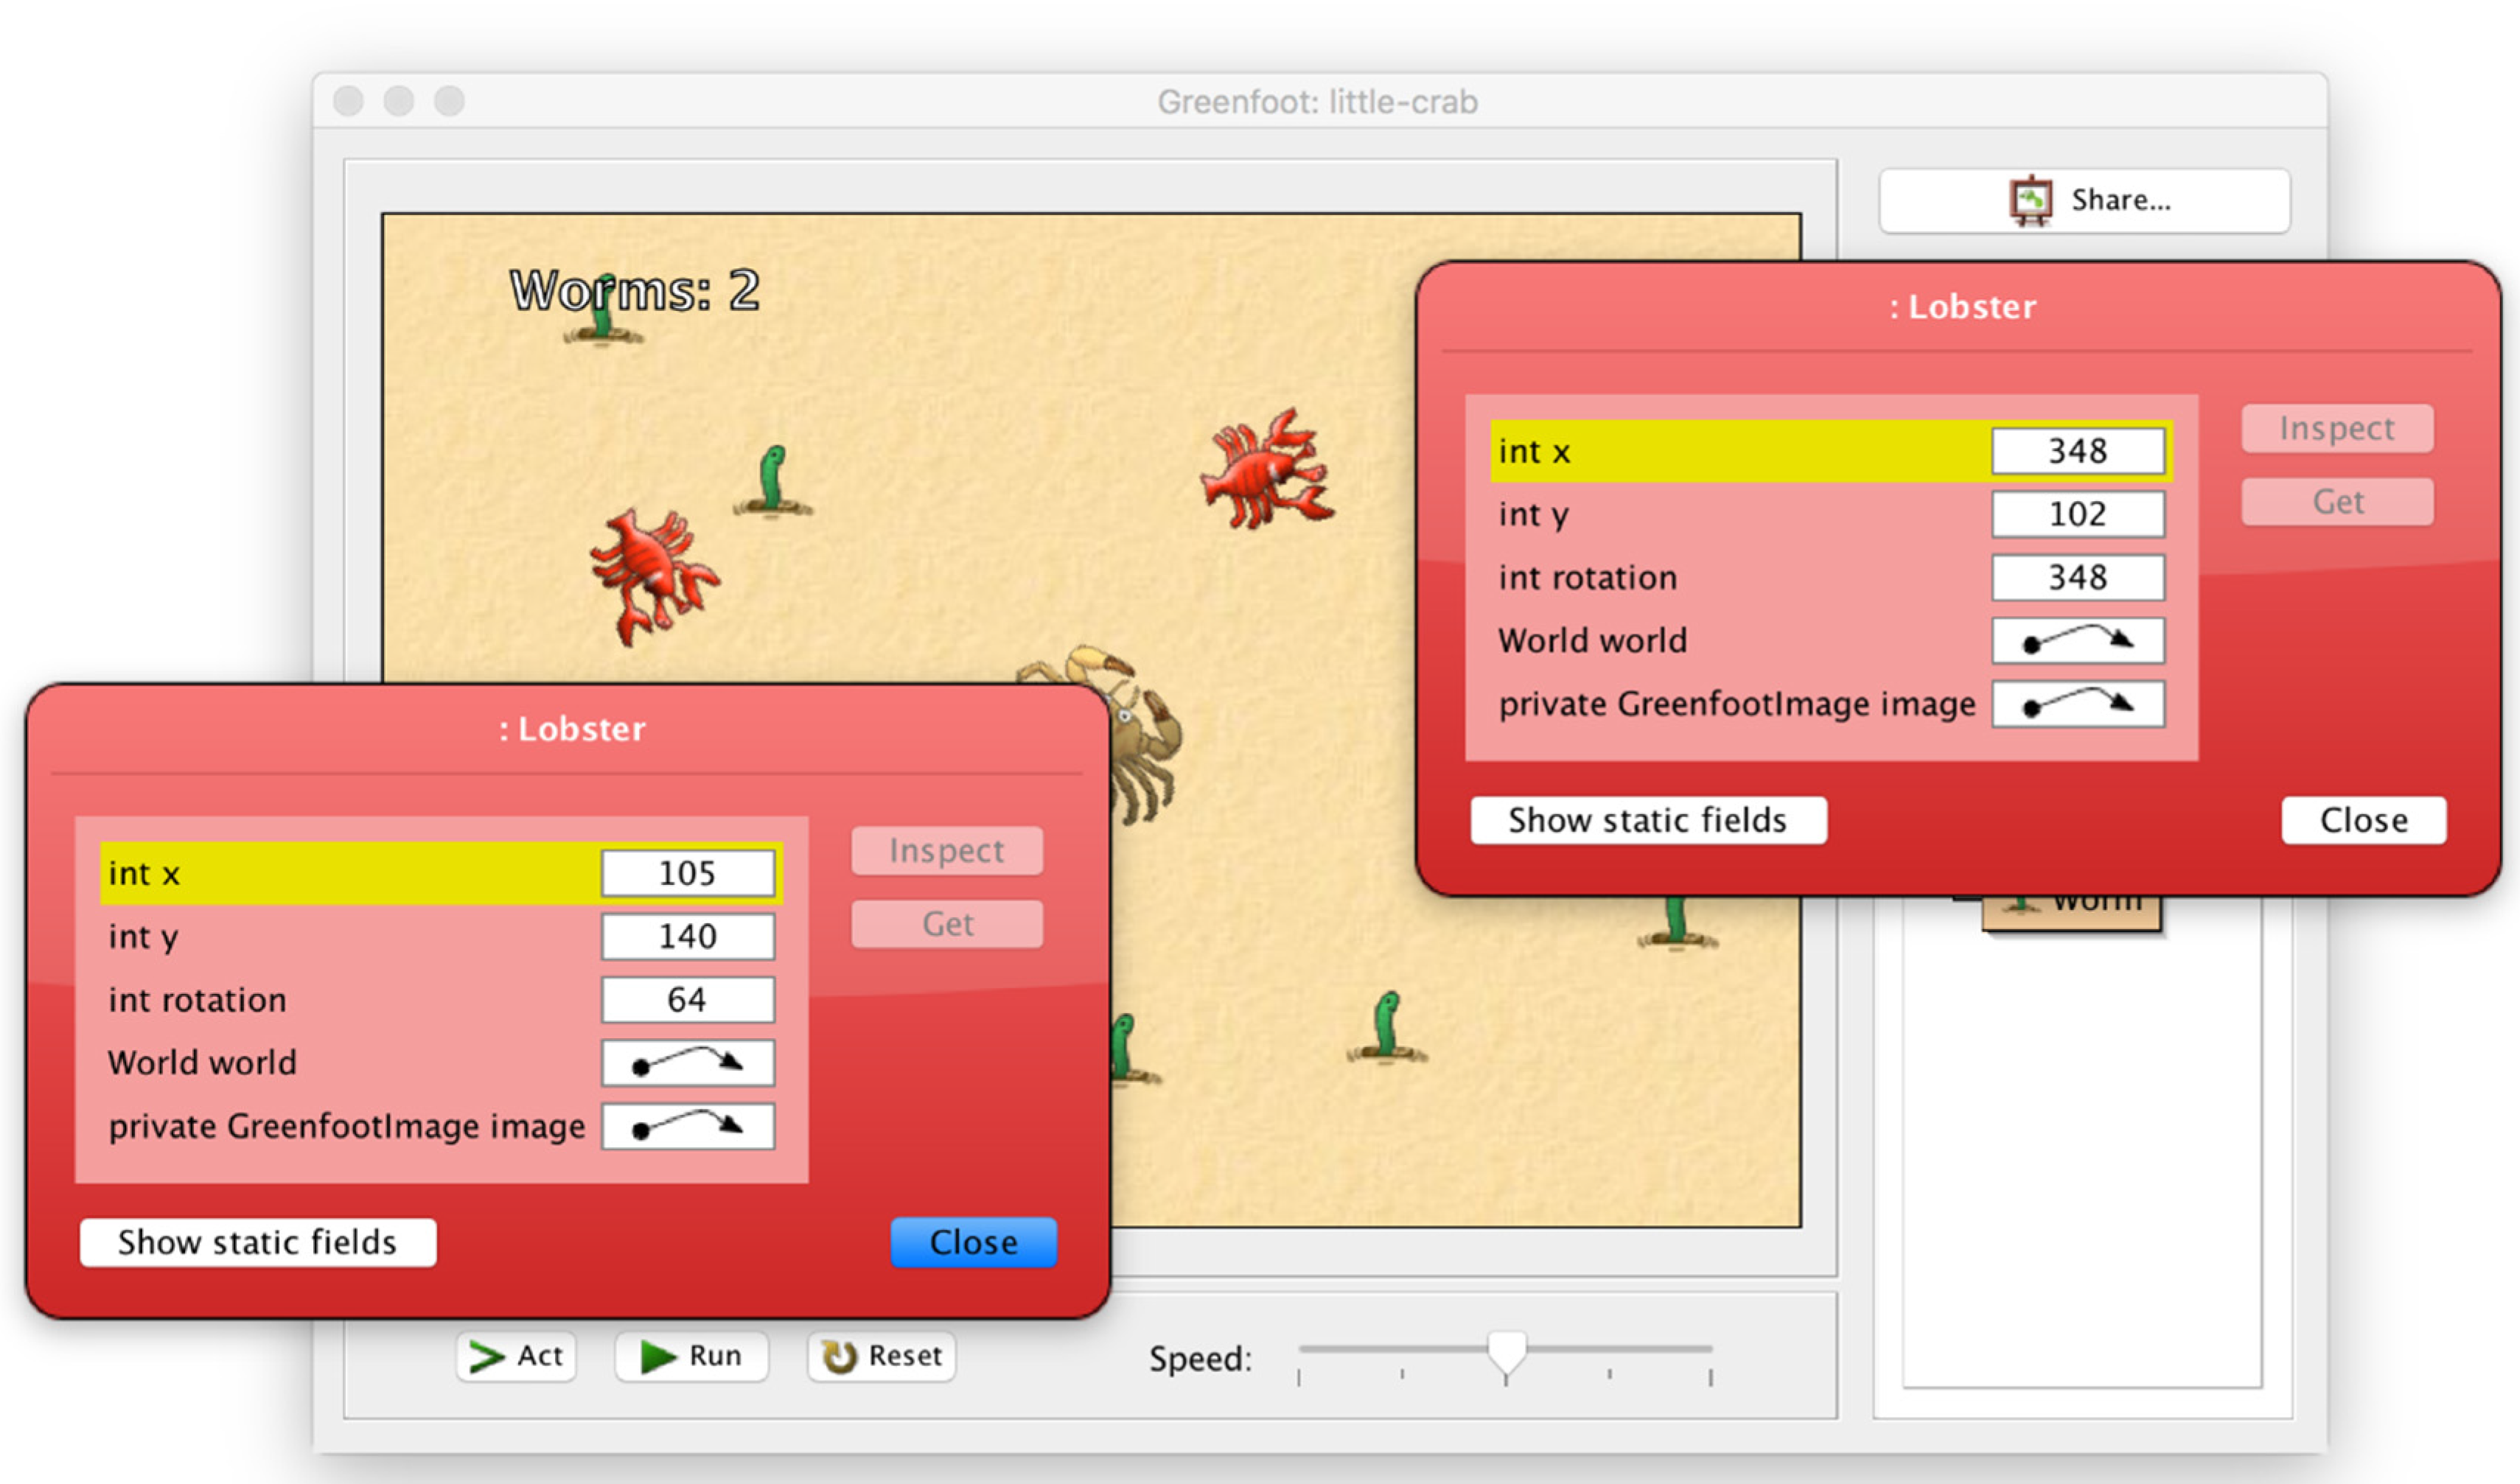
Task: Click the lobster on the left side of world
Action: 654,576
